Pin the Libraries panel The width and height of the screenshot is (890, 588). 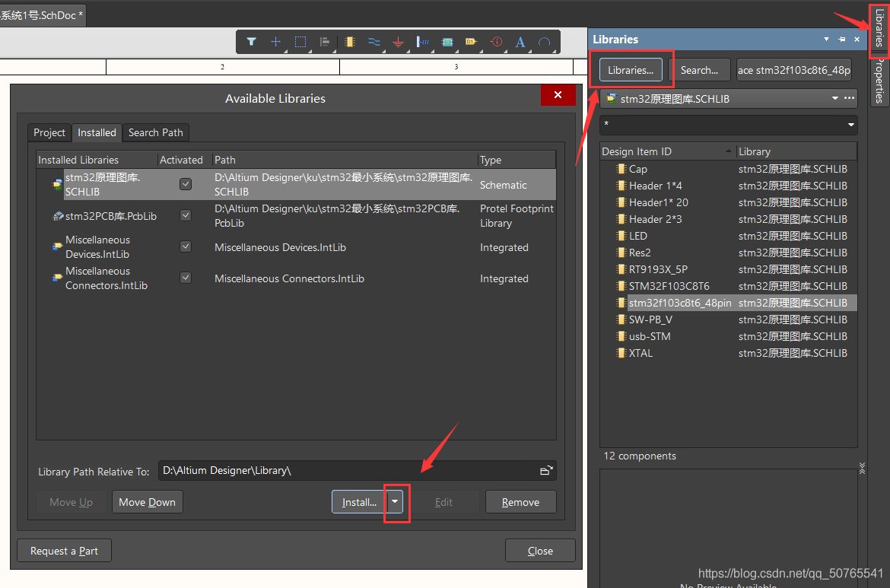842,39
